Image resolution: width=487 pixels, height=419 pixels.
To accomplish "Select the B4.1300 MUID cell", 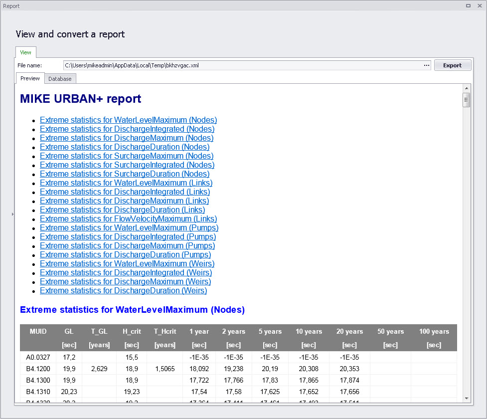I will 38,381.
